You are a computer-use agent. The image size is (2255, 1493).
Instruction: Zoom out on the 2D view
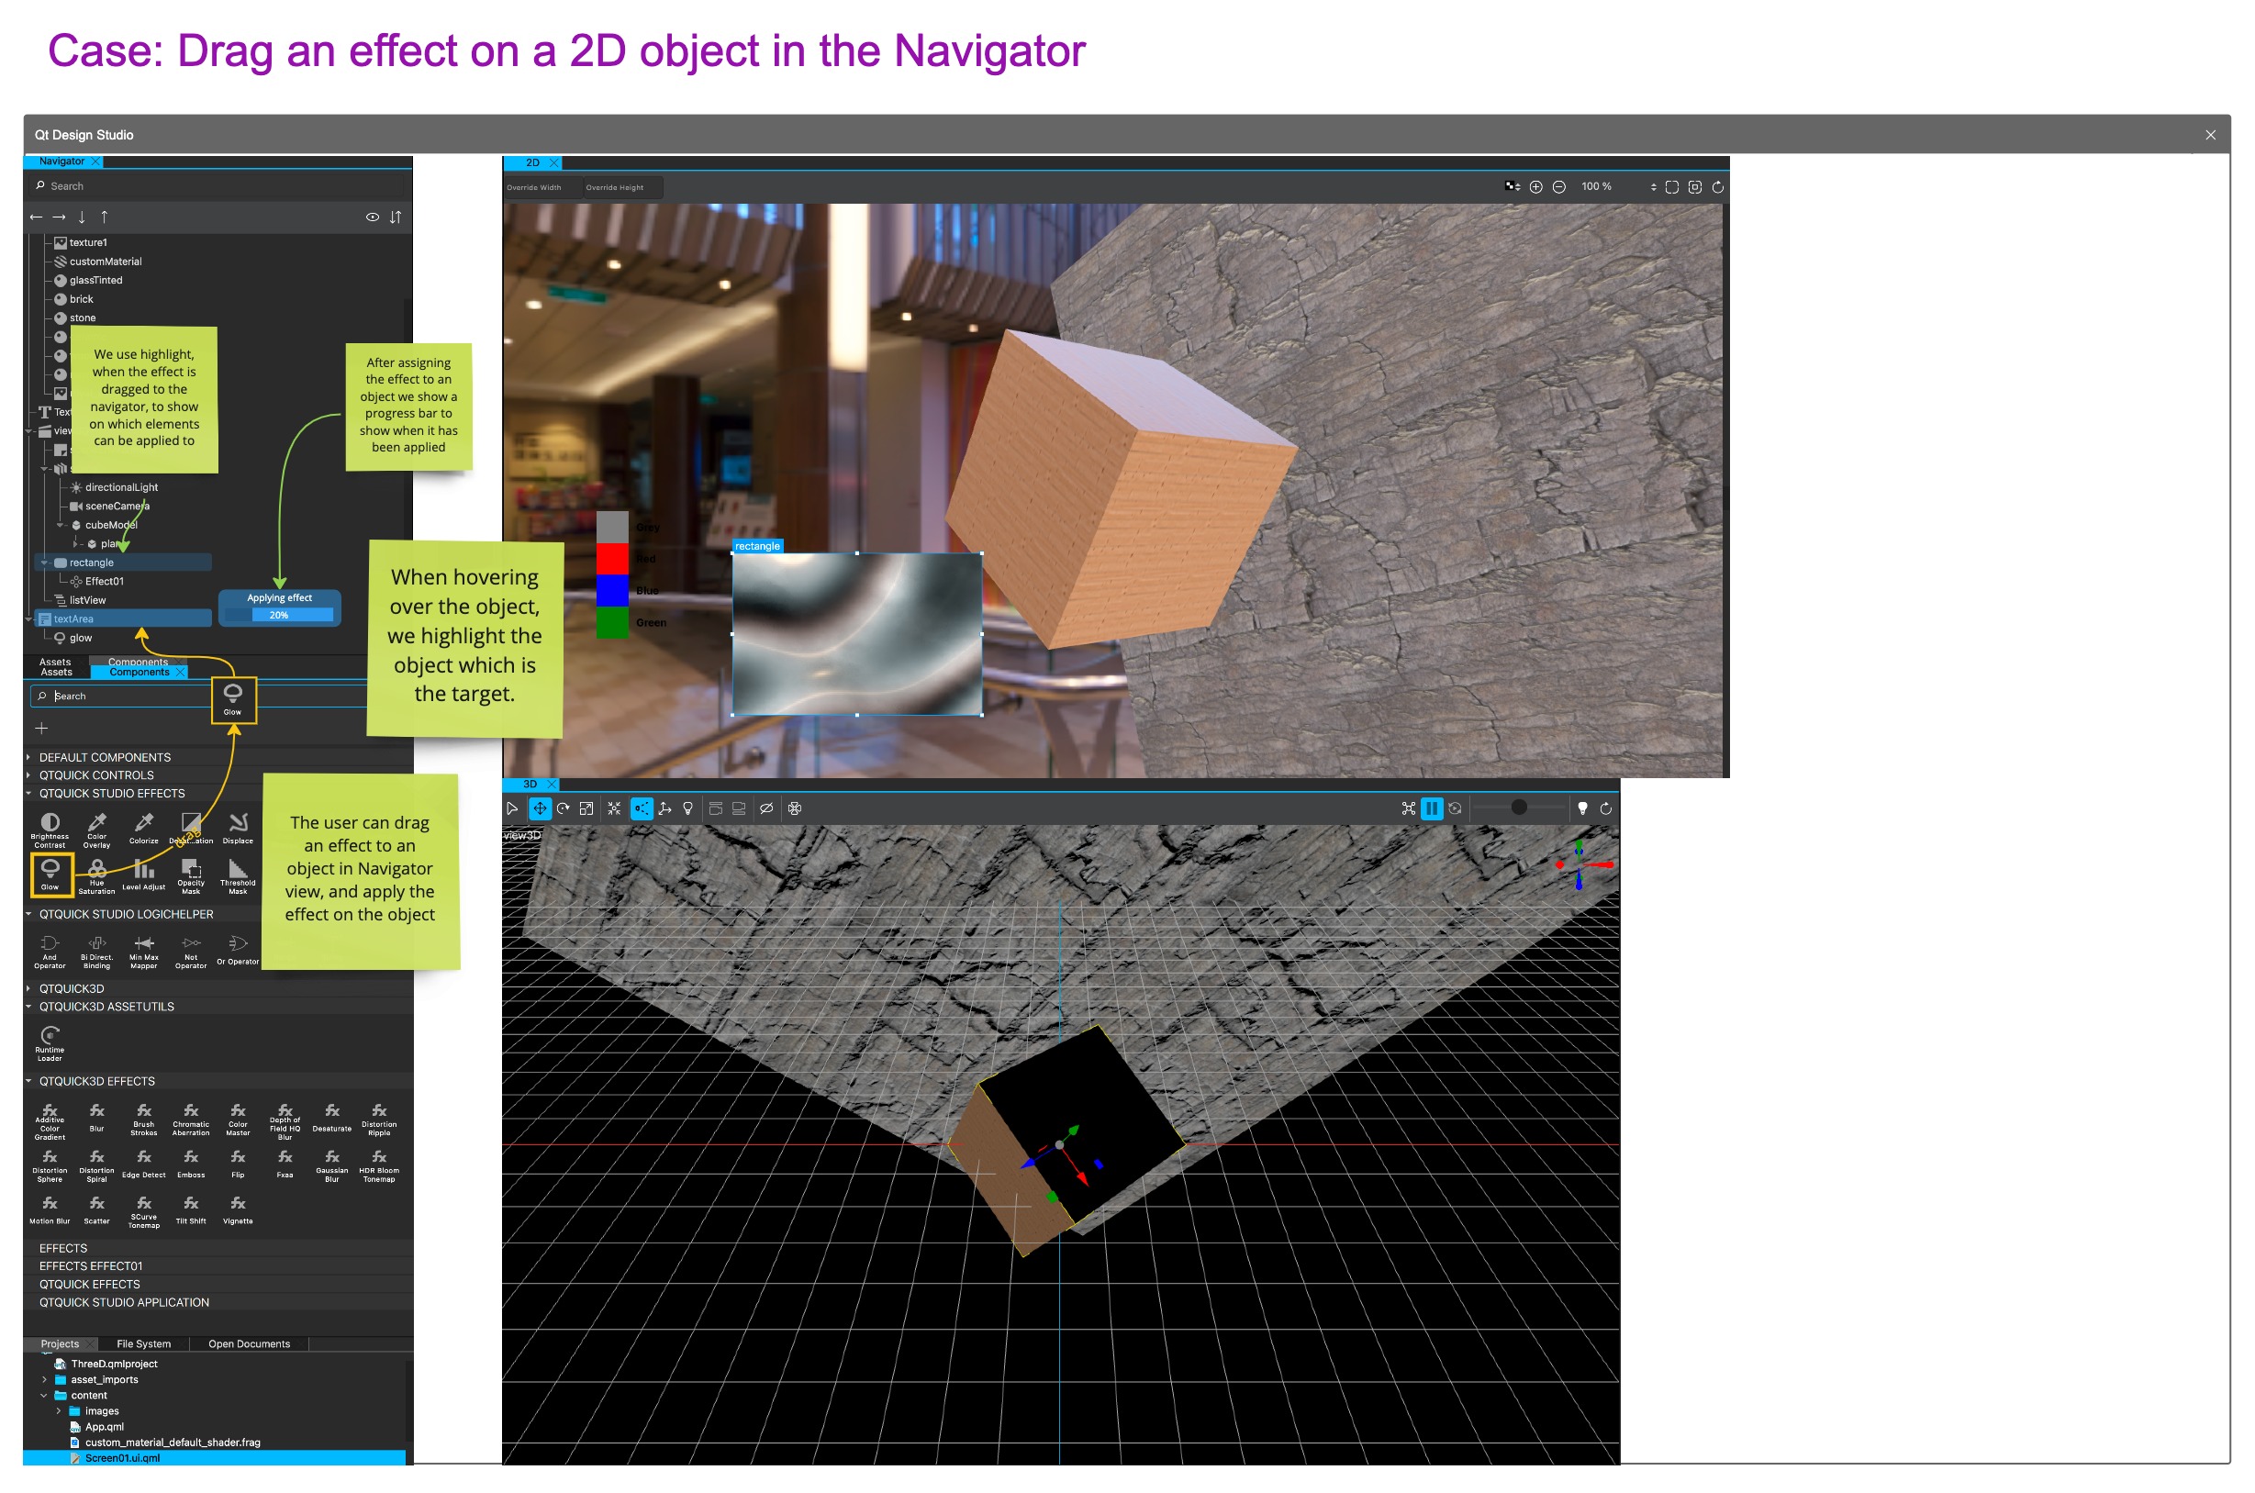click(1559, 187)
